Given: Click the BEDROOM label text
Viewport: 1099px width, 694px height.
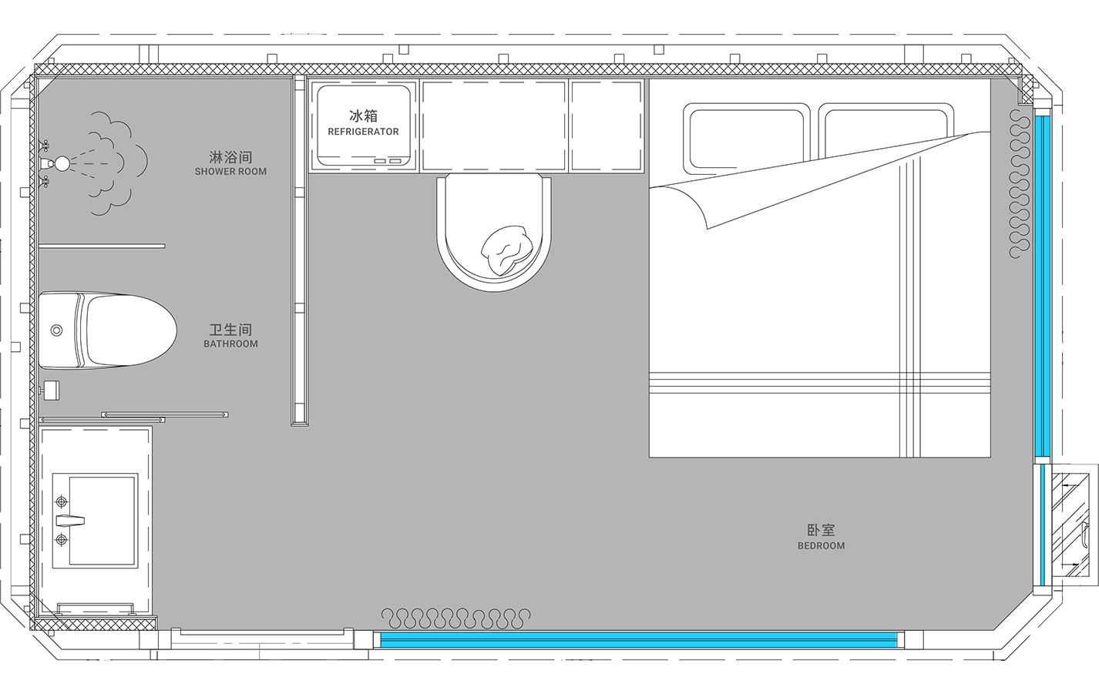Looking at the screenshot, I should pyautogui.click(x=821, y=545).
